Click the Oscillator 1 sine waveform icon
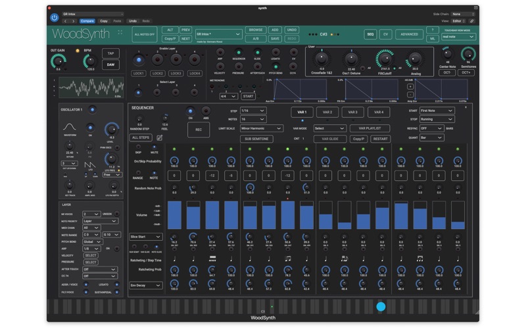 [x=70, y=127]
